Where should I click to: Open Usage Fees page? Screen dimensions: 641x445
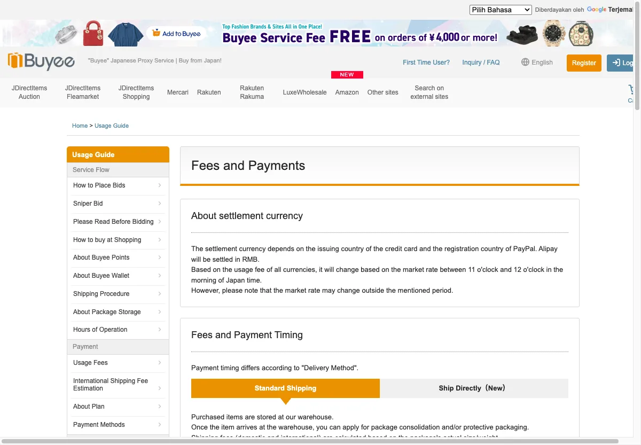coord(118,363)
